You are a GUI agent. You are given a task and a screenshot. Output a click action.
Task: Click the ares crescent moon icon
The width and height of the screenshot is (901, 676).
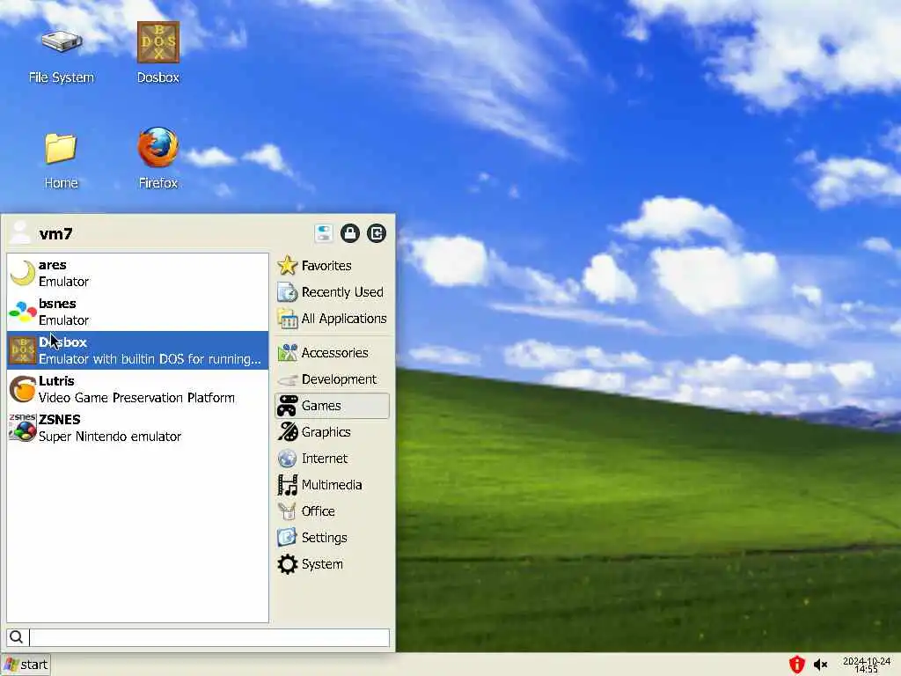click(x=23, y=273)
